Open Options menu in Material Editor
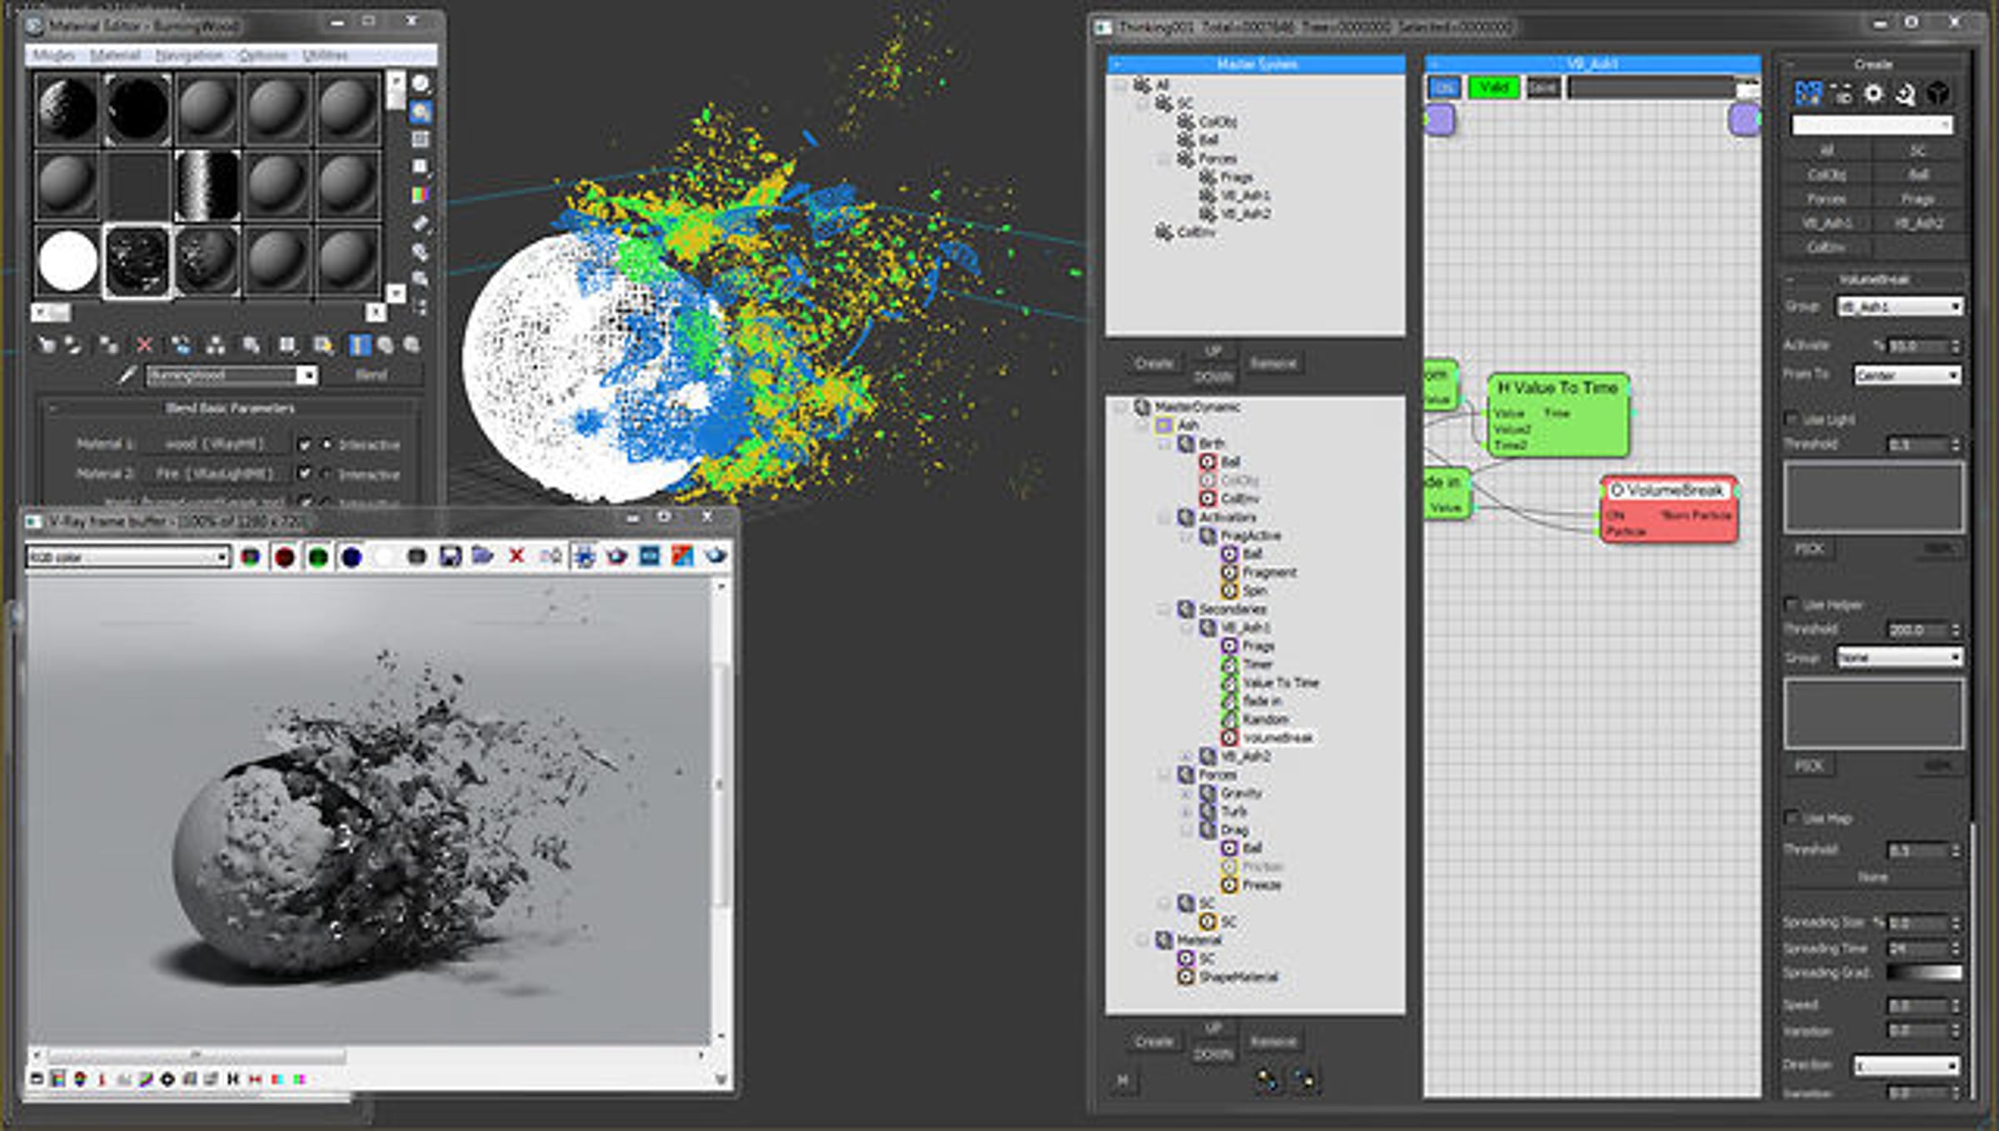 pos(263,55)
